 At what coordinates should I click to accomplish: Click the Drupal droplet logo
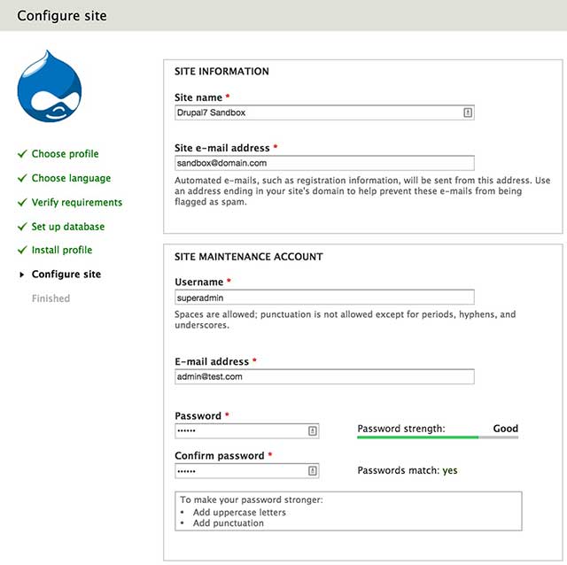point(50,88)
